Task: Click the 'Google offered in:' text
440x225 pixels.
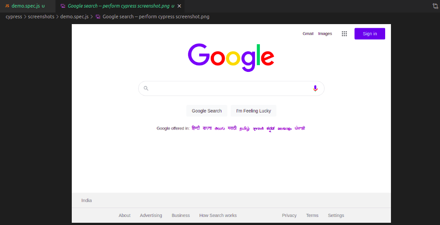Action: [x=173, y=129]
